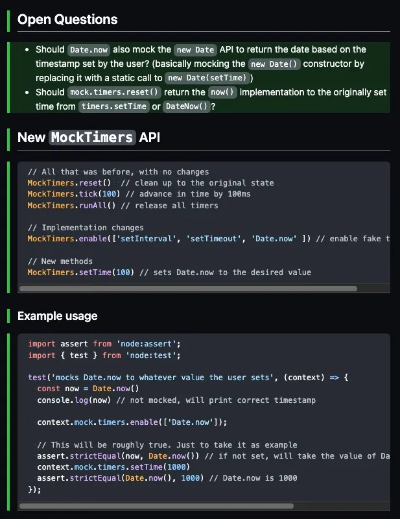Viewport: 400px width, 519px height.
Task: Click the mock.timers.reset() inline code
Action: point(114,92)
